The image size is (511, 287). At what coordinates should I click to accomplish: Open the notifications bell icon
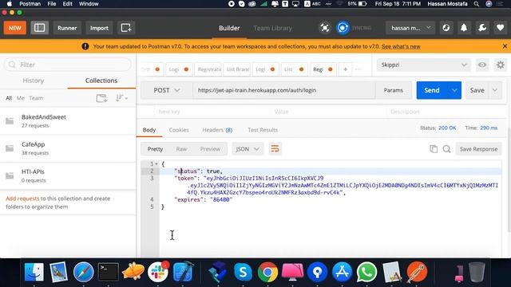pyautogui.click(x=464, y=28)
